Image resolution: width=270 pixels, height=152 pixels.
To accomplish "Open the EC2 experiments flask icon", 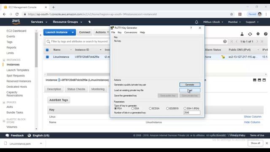I will click(x=242, y=34).
